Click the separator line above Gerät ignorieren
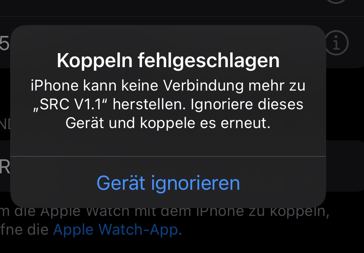 pyautogui.click(x=168, y=156)
